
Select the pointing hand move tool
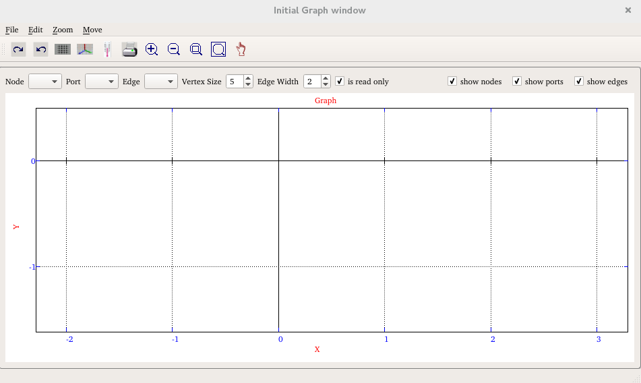click(241, 49)
